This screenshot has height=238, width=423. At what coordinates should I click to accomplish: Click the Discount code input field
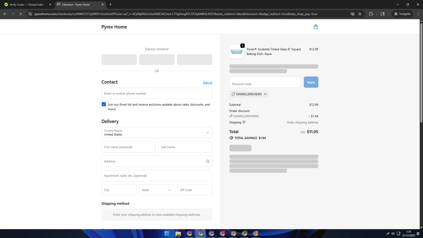[265, 82]
